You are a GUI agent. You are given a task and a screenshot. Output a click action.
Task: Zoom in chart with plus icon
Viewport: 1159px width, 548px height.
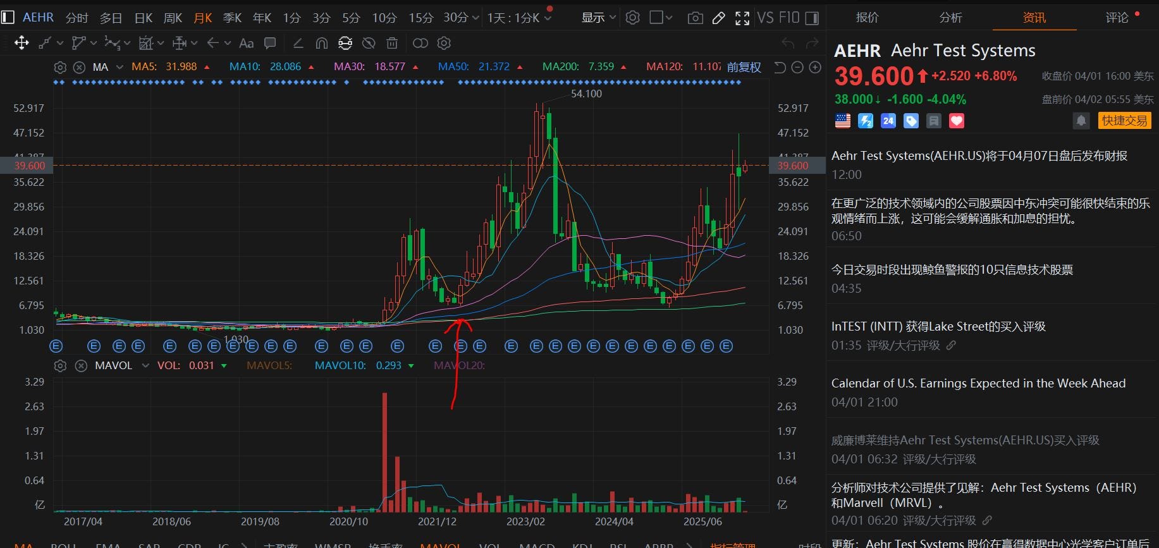[816, 67]
